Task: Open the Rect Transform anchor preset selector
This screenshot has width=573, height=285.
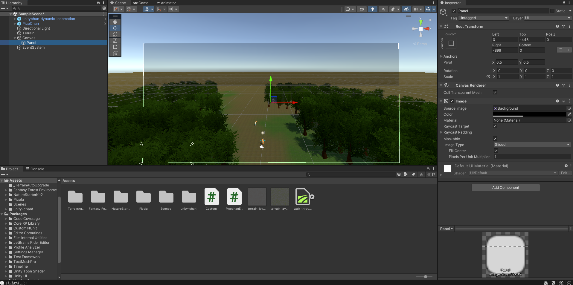Action: click(x=451, y=43)
